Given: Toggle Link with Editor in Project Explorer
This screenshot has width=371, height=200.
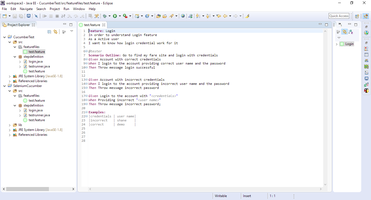Looking at the screenshot, I should 55,32.
